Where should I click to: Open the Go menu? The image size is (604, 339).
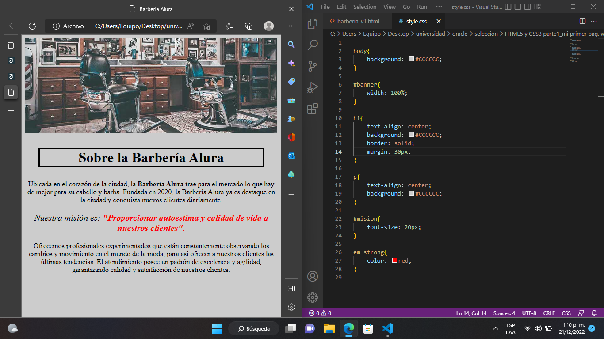pyautogui.click(x=406, y=7)
